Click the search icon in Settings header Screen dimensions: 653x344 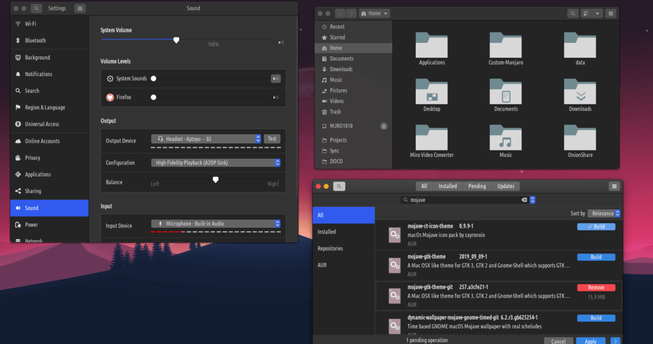pos(36,9)
